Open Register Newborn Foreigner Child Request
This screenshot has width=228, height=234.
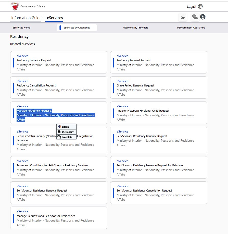click(142, 111)
